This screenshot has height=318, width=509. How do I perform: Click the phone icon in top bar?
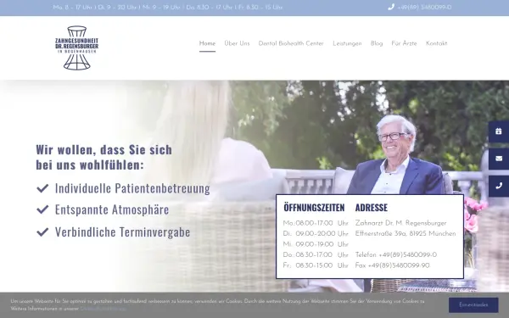pyautogui.click(x=391, y=7)
